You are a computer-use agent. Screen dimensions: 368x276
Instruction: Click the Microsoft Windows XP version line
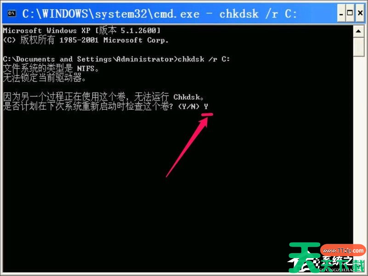pos(82,30)
